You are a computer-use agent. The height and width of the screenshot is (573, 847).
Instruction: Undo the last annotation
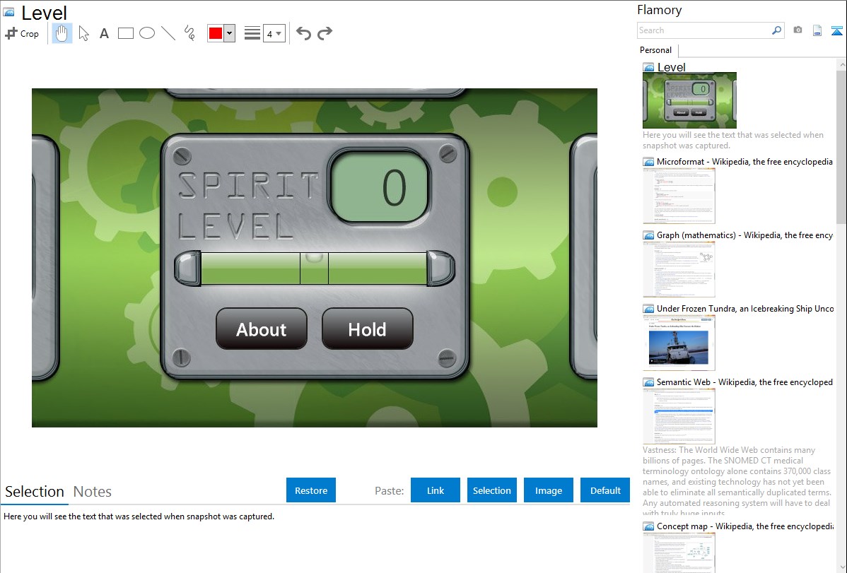pyautogui.click(x=303, y=33)
